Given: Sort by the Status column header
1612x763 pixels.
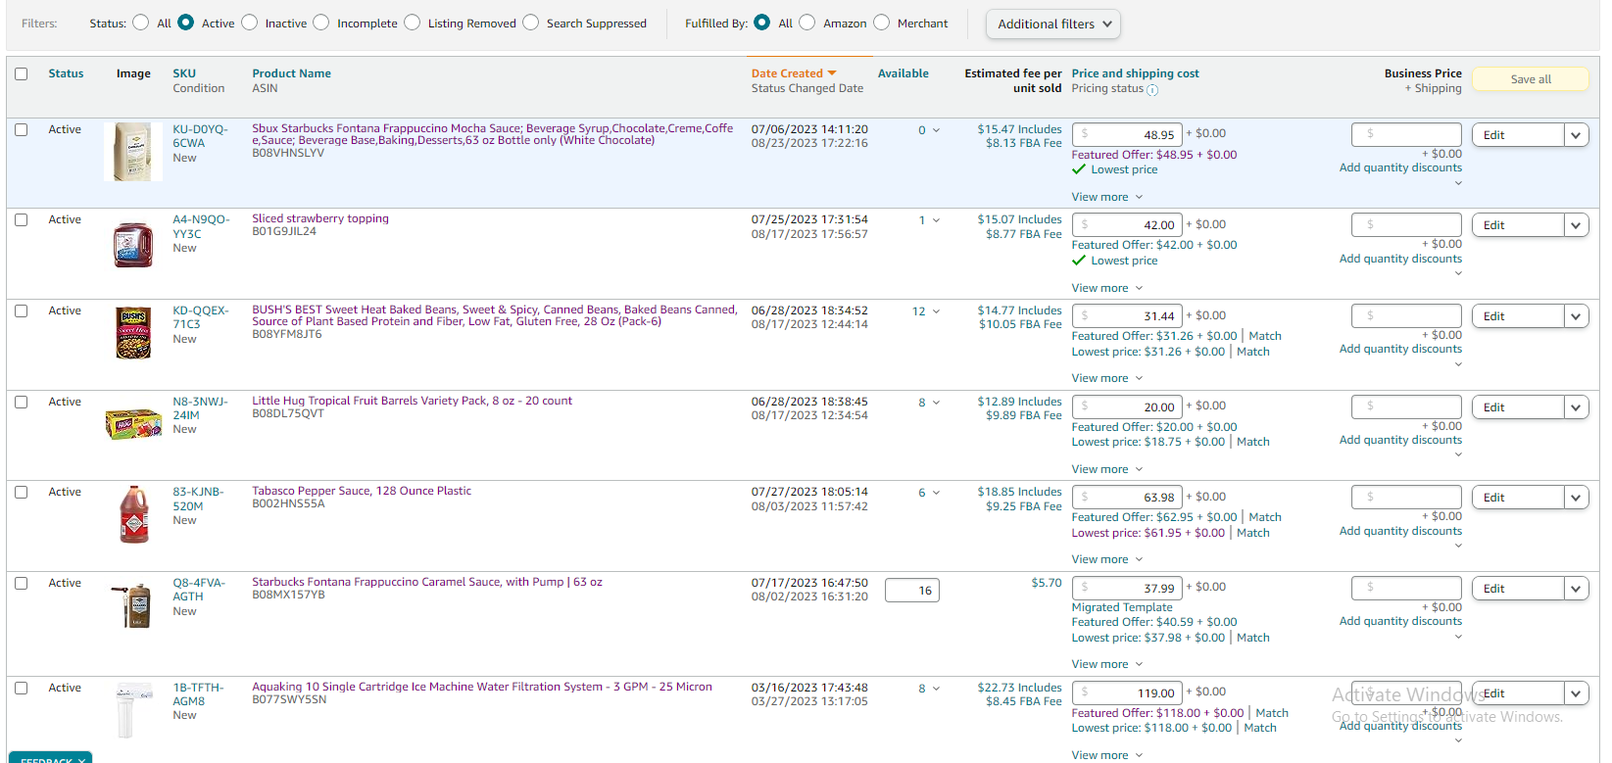Looking at the screenshot, I should [x=66, y=73].
